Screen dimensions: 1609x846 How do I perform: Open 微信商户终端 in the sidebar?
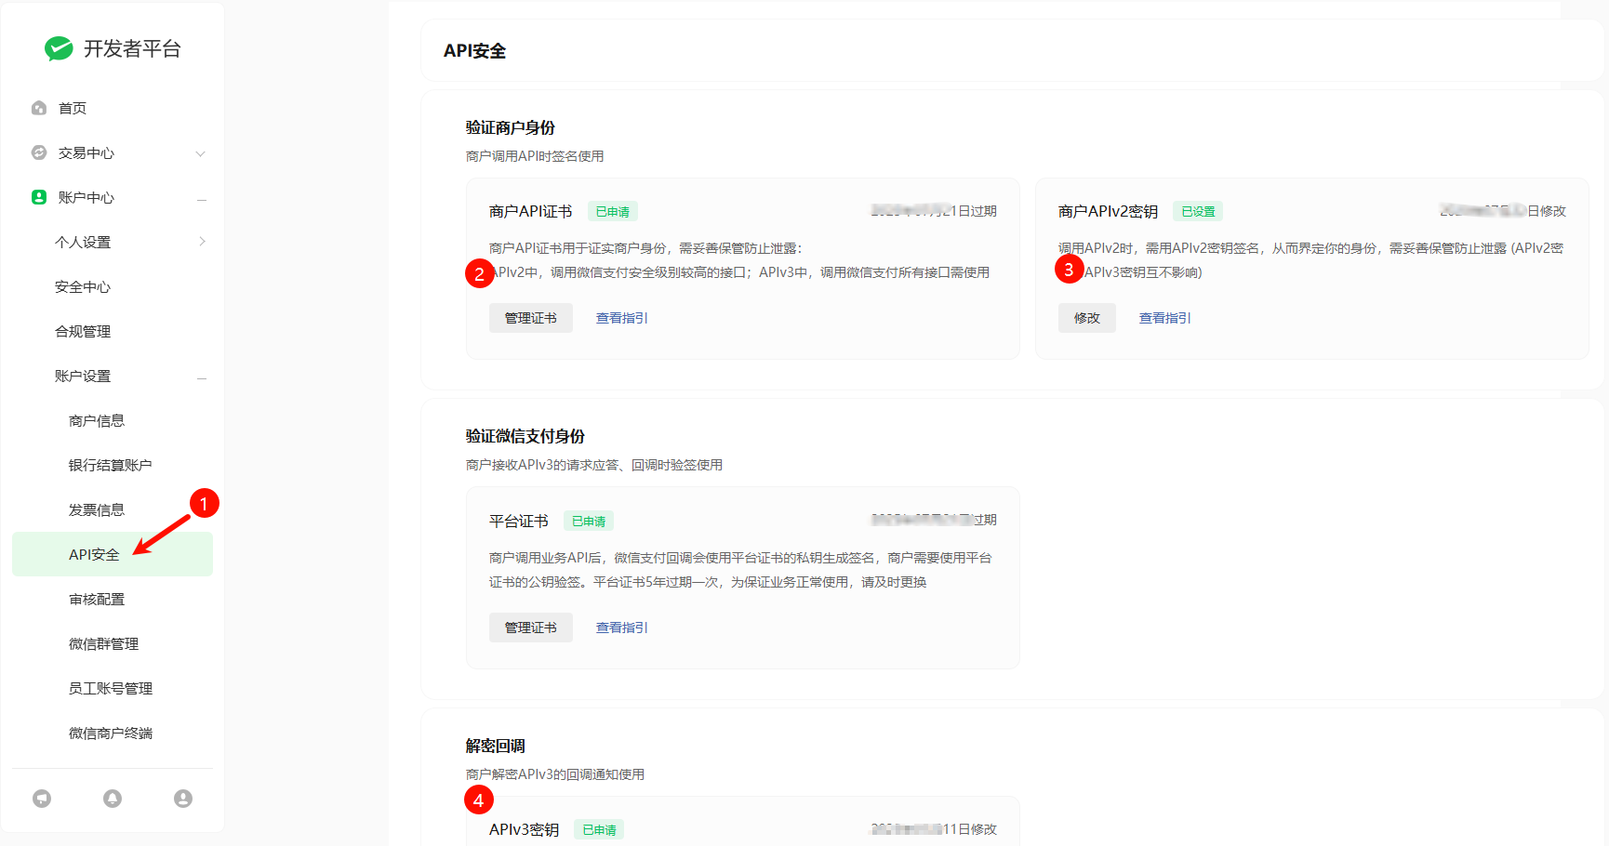(x=111, y=733)
